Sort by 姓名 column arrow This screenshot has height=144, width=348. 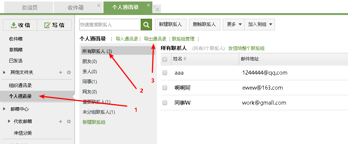pyautogui.click(x=185, y=59)
